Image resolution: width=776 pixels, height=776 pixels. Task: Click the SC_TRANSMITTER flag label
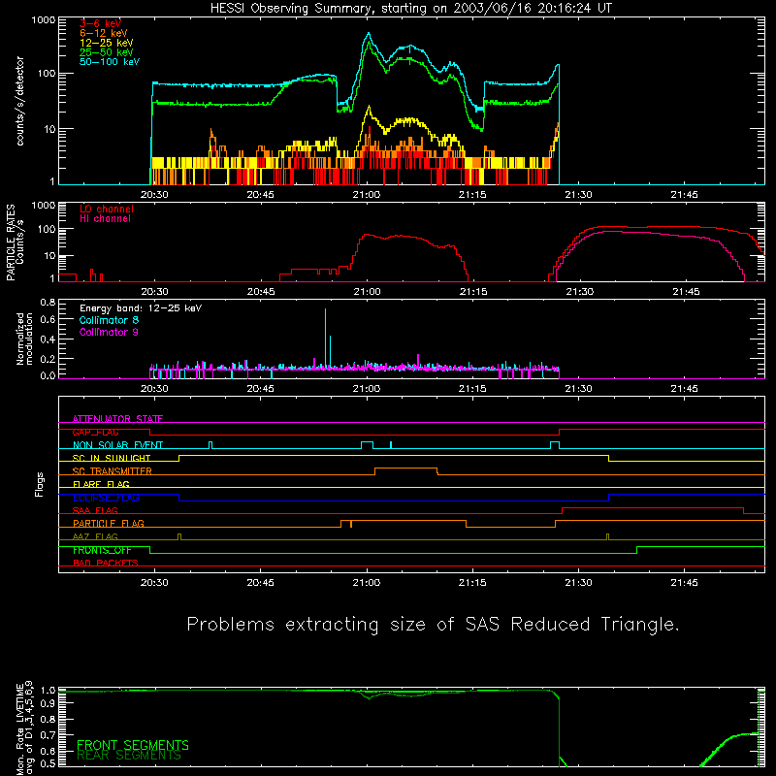[x=113, y=471]
